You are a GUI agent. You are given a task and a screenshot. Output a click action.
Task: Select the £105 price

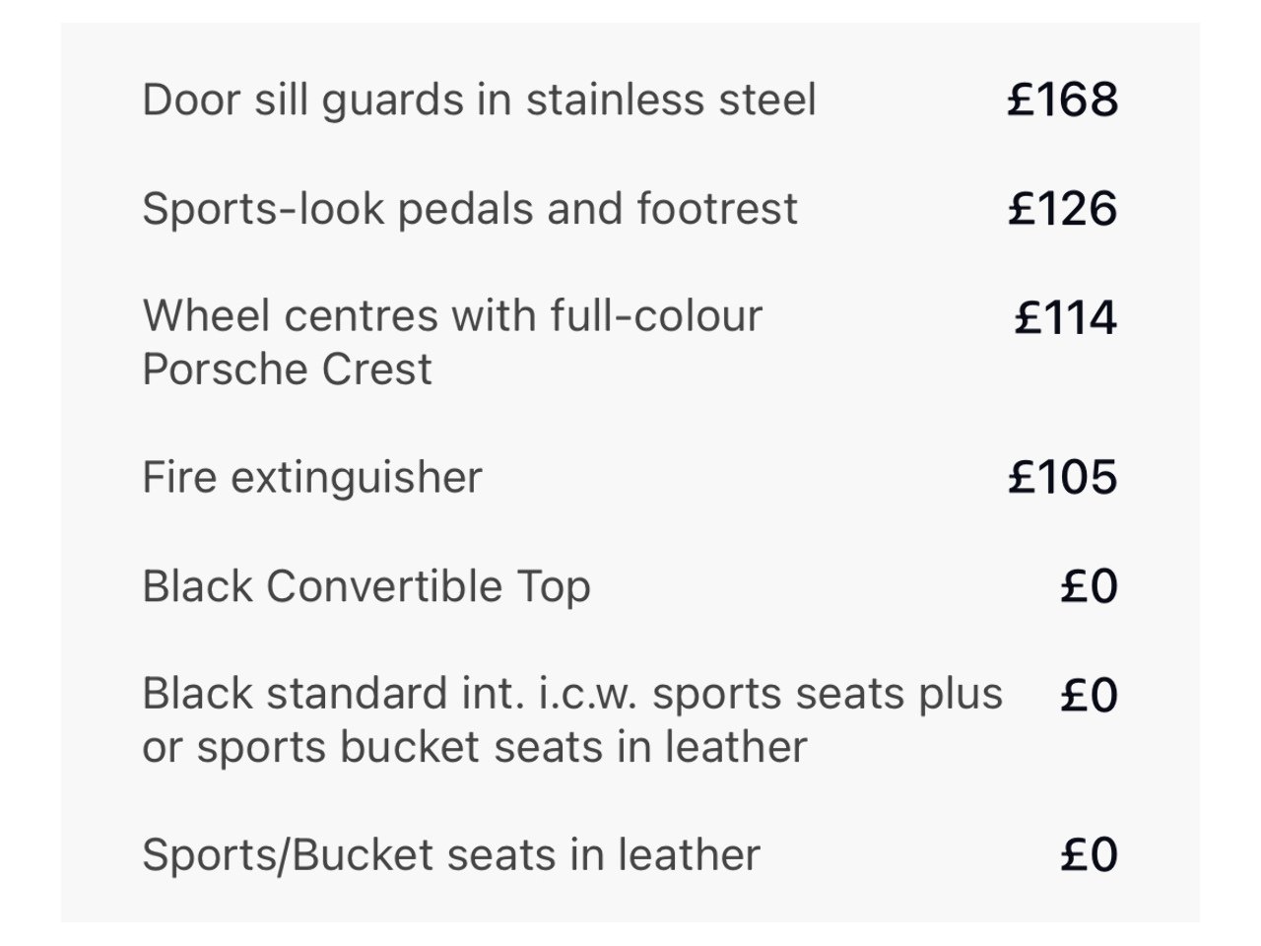[x=1063, y=478]
